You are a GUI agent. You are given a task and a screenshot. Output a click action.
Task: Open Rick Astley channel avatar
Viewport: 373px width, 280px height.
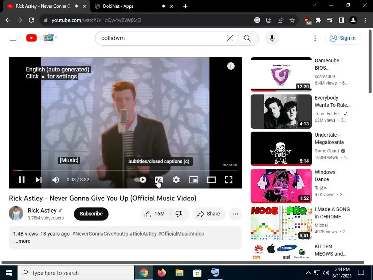(16, 213)
